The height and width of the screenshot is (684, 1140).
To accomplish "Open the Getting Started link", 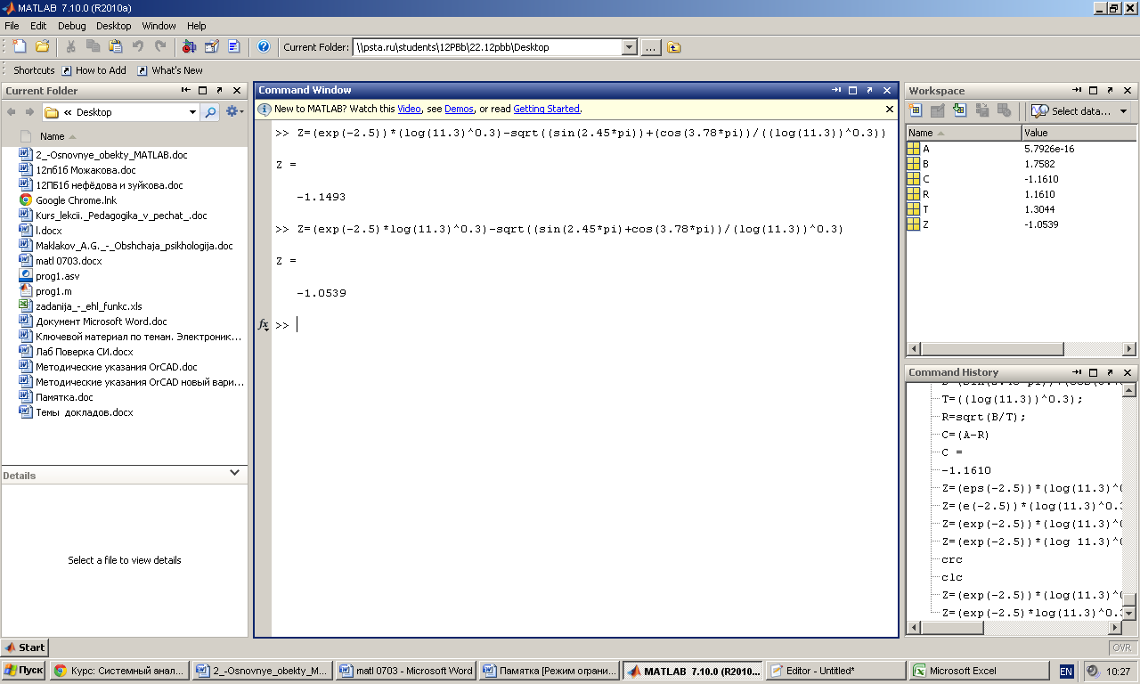I will [546, 109].
